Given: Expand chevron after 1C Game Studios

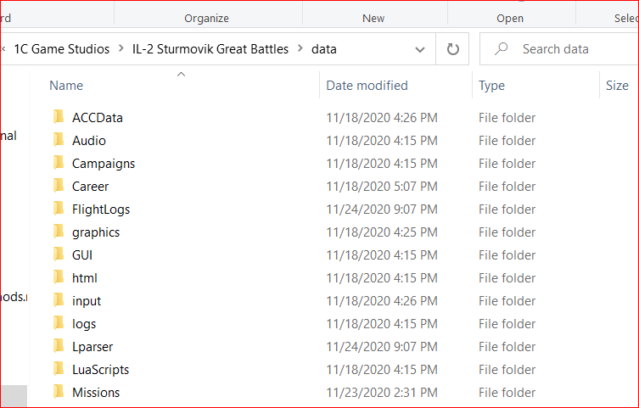Looking at the screenshot, I should [121, 48].
